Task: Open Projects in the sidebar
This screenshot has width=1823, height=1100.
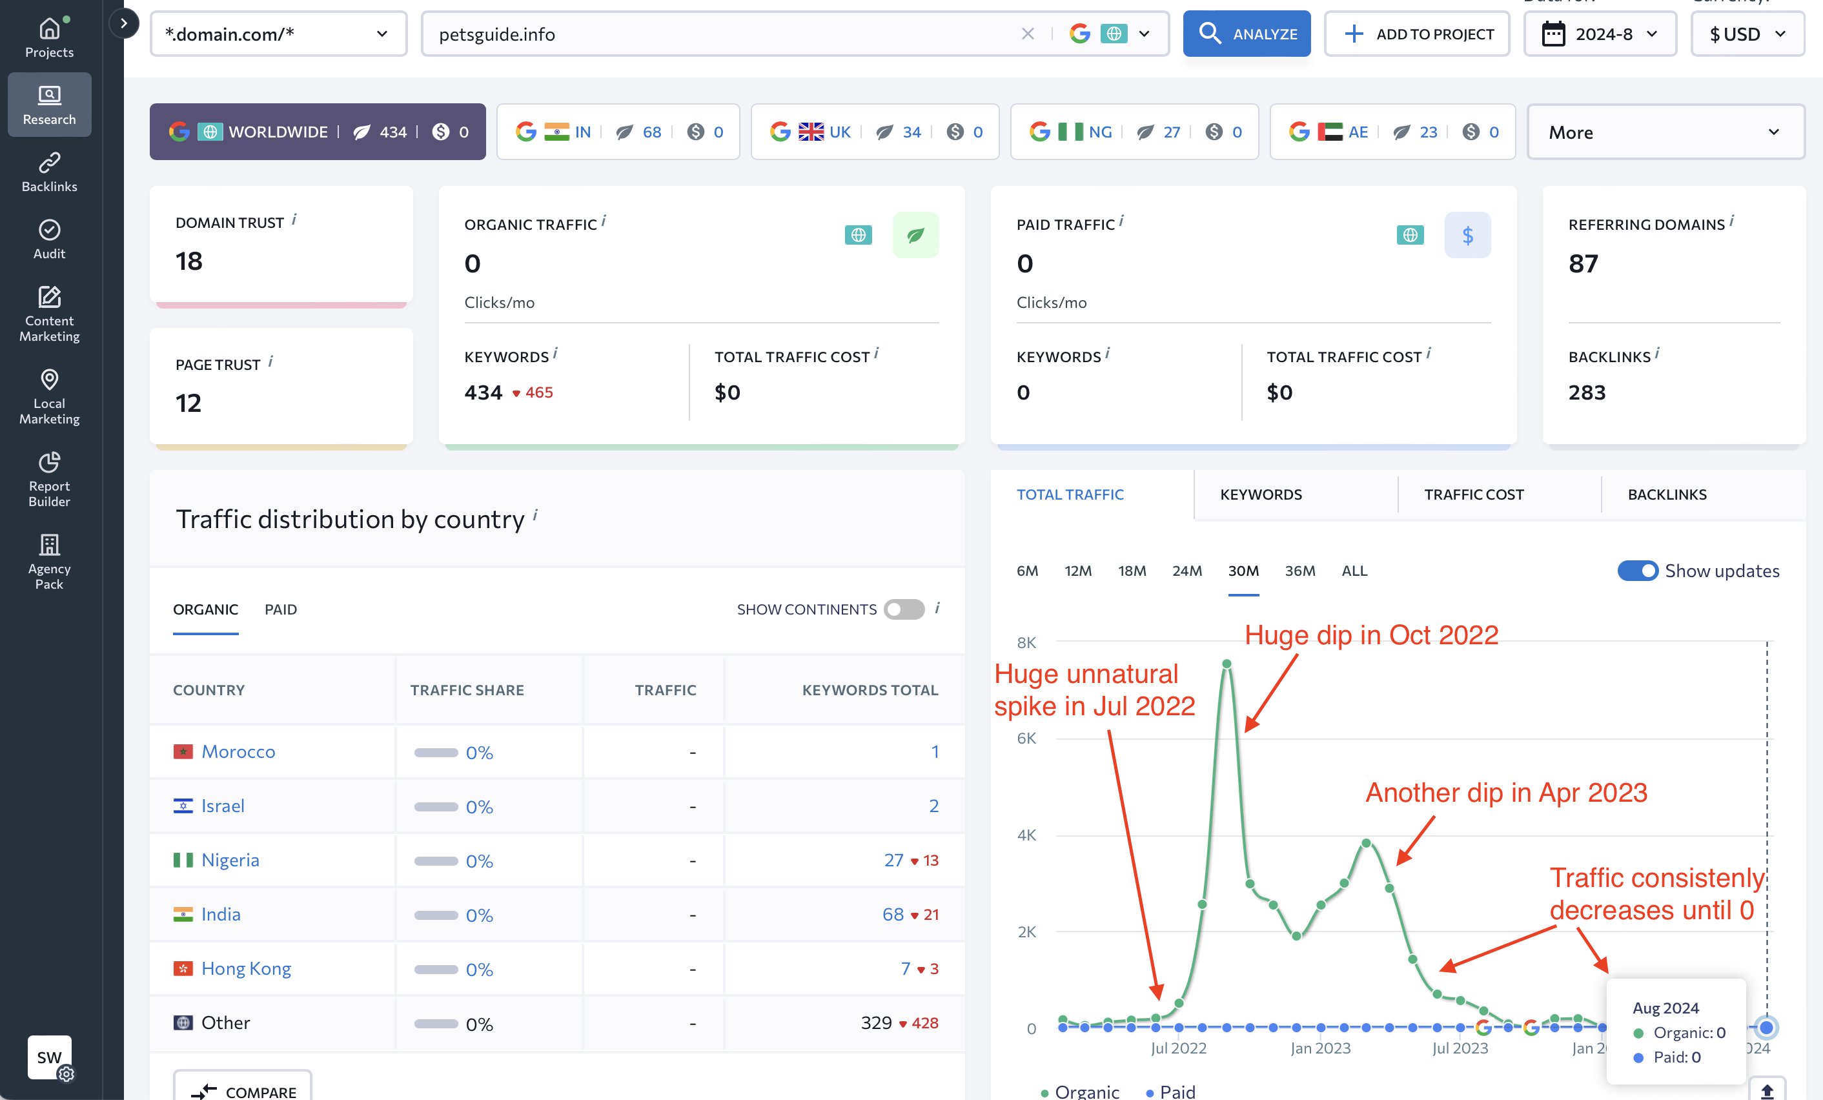Action: tap(49, 37)
